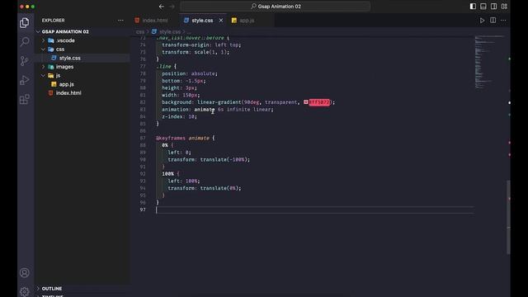Open the Explorer view in activity bar
Viewport: 528px width, 297px height.
24,22
